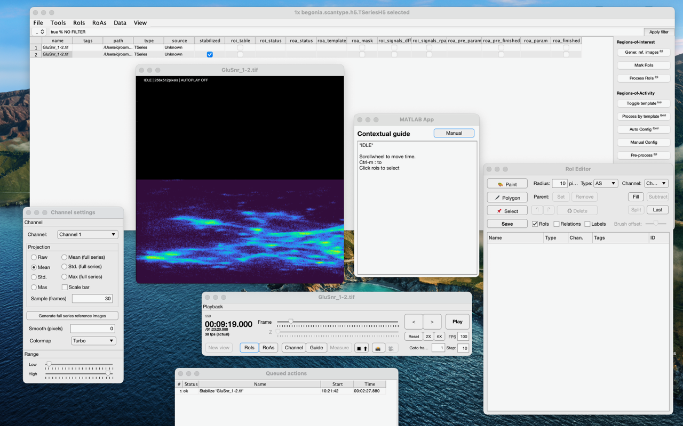The image size is (683, 426).
Task: Check the Relations option
Action: coord(557,224)
